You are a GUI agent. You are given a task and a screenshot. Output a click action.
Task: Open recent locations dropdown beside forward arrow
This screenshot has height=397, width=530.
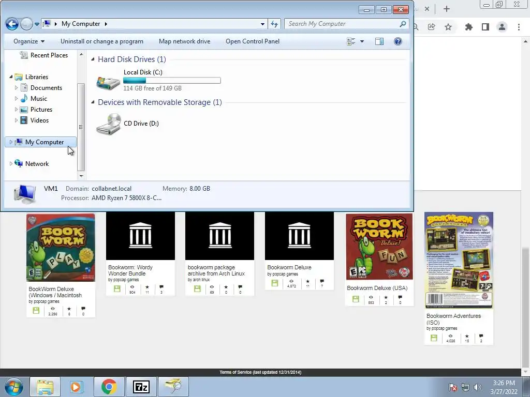point(37,24)
